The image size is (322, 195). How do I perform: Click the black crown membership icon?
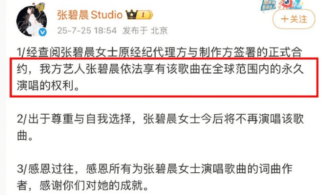[x=131, y=15]
